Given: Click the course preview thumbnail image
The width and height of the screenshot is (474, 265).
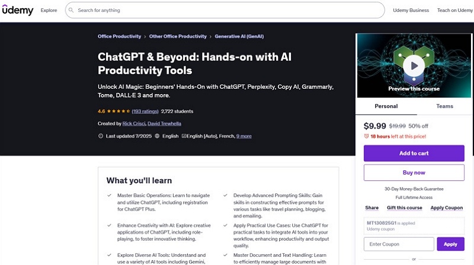Looking at the screenshot, I should click(414, 66).
